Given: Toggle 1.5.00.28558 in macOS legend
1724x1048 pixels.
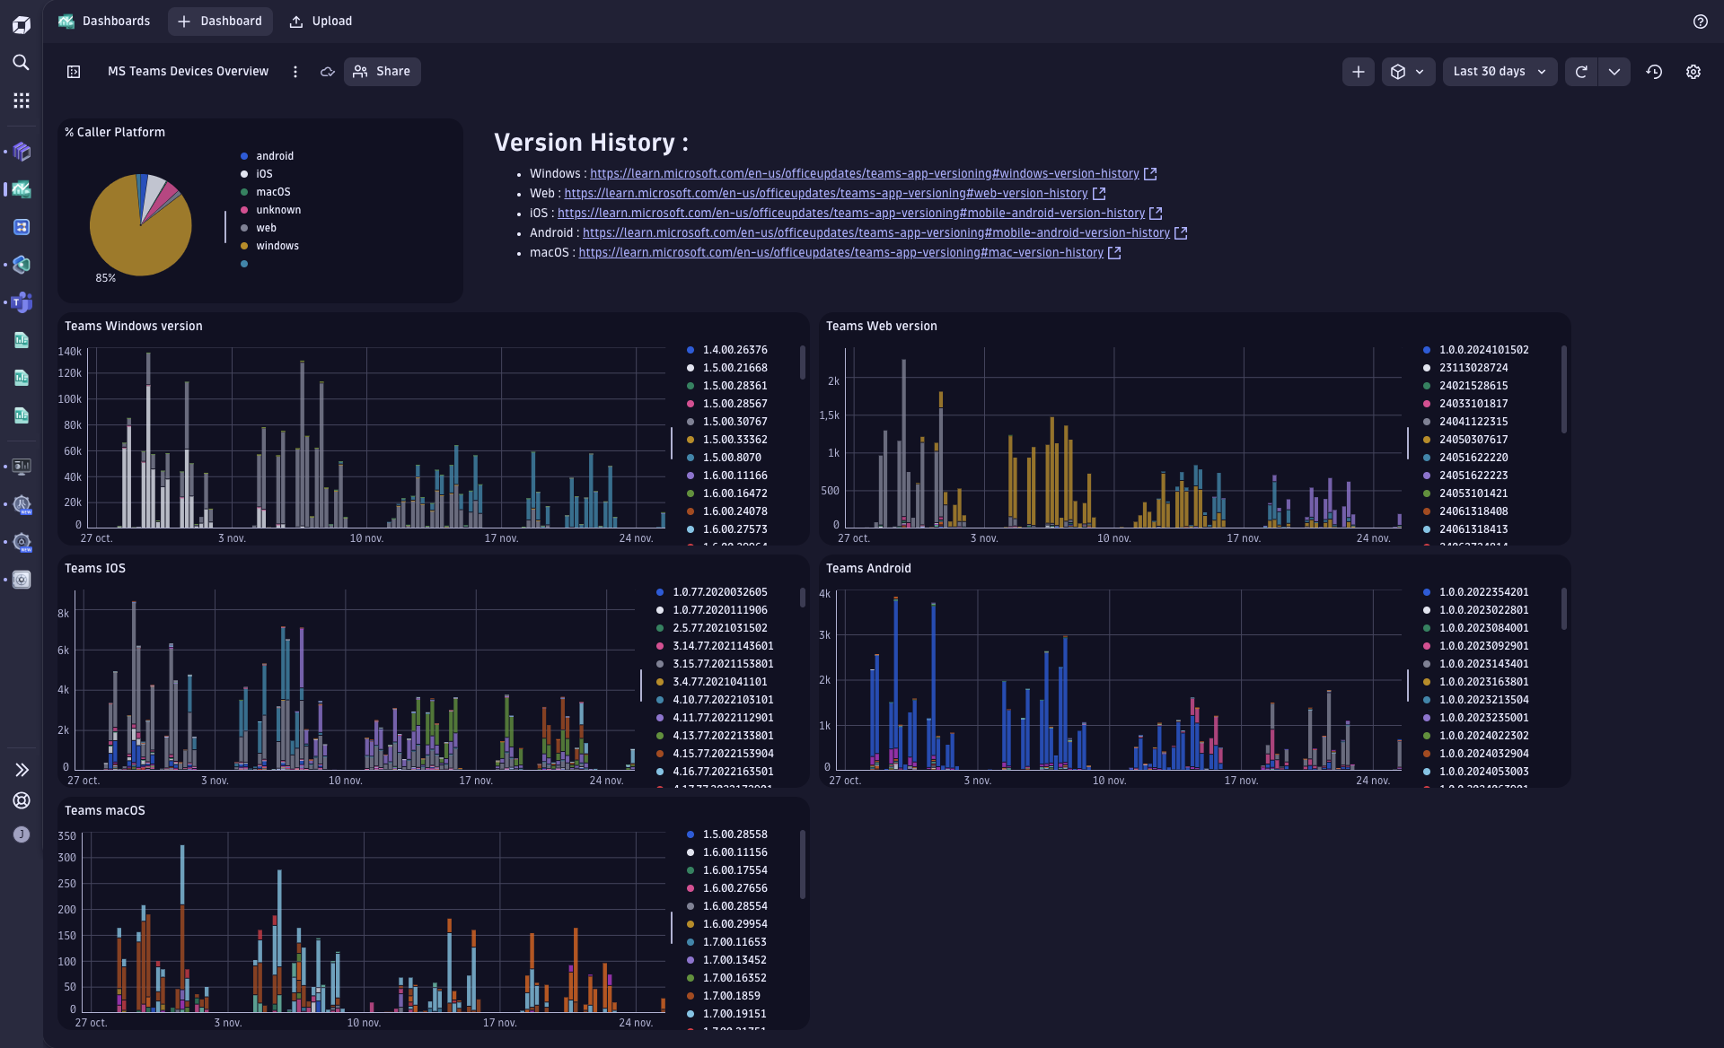Looking at the screenshot, I should point(727,834).
